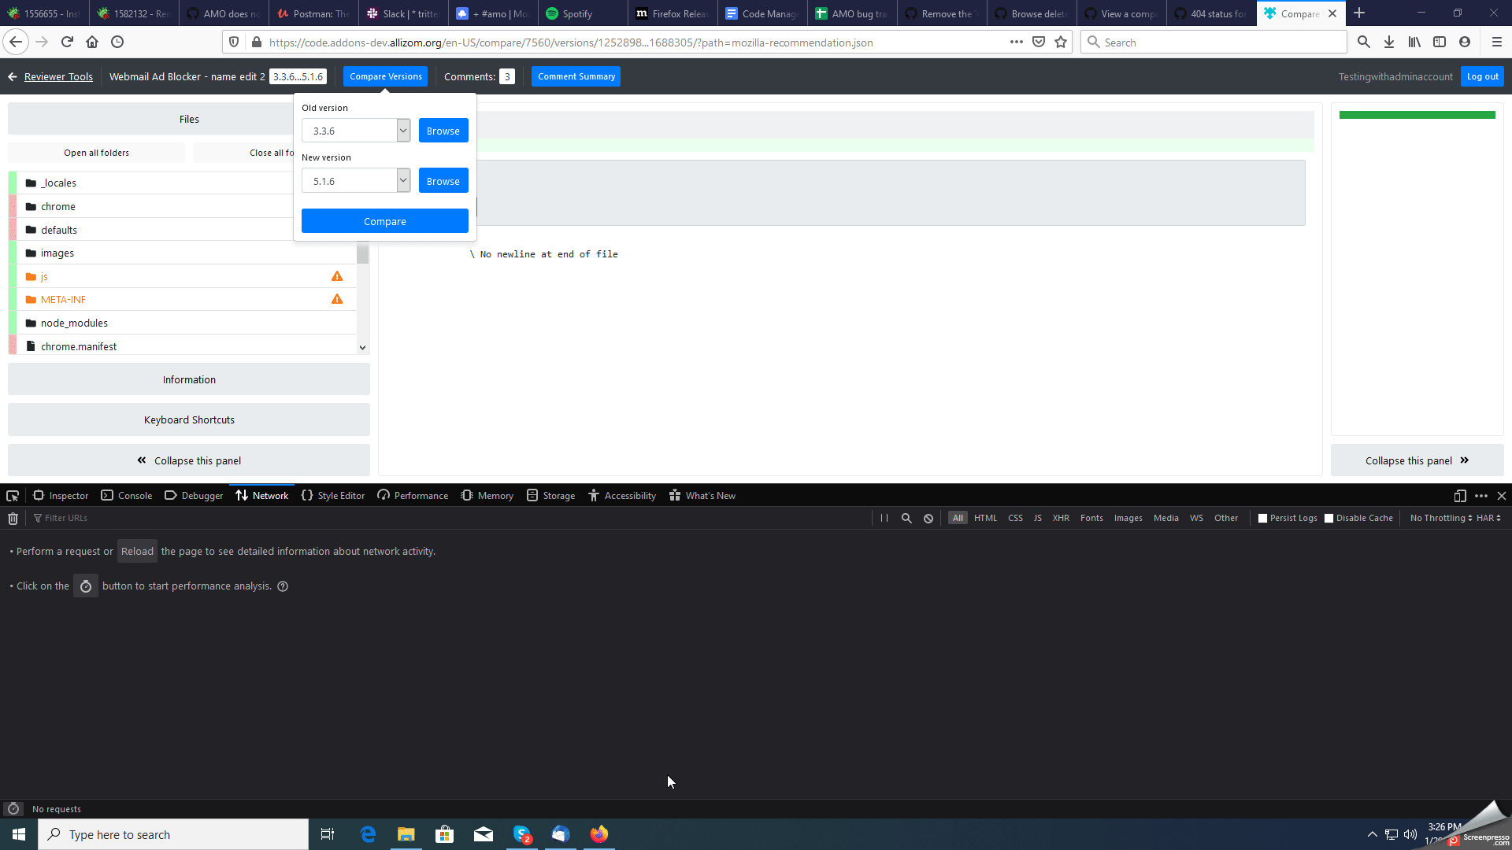Open the Reviewer Tools link
Viewport: 1512px width, 850px height.
58,76
